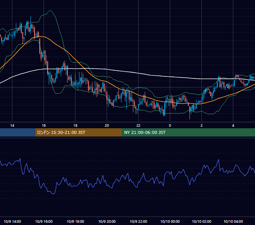Click the hour label 16 on time axis
The image size is (255, 225).
(44, 125)
